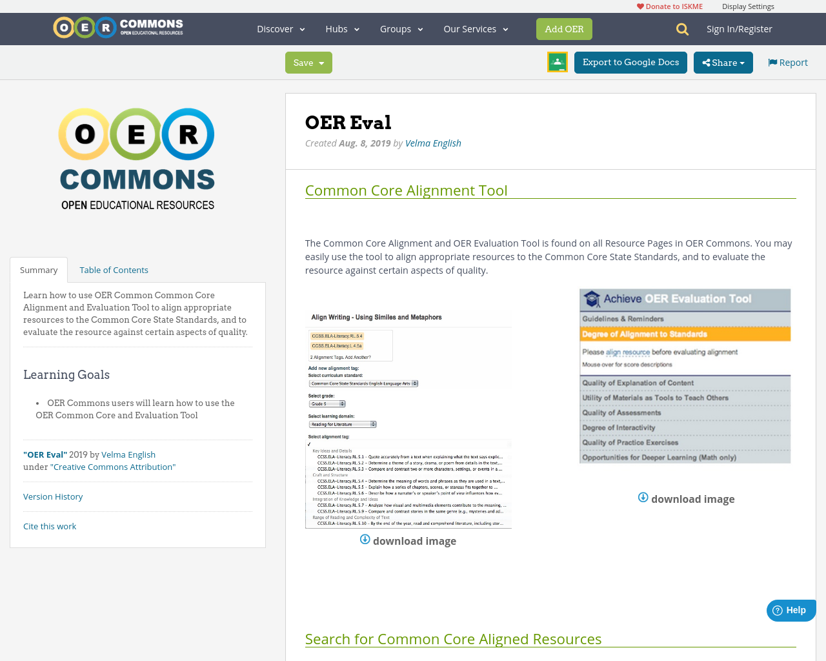Screen dimensions: 826x661
Task: Share to Google Classroom
Action: (x=557, y=62)
